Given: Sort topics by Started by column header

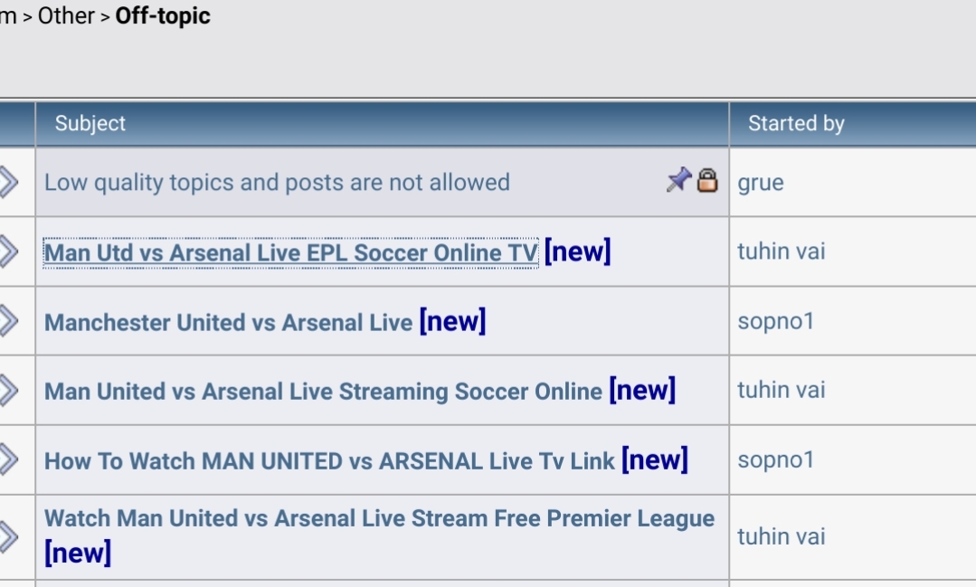Looking at the screenshot, I should (796, 123).
